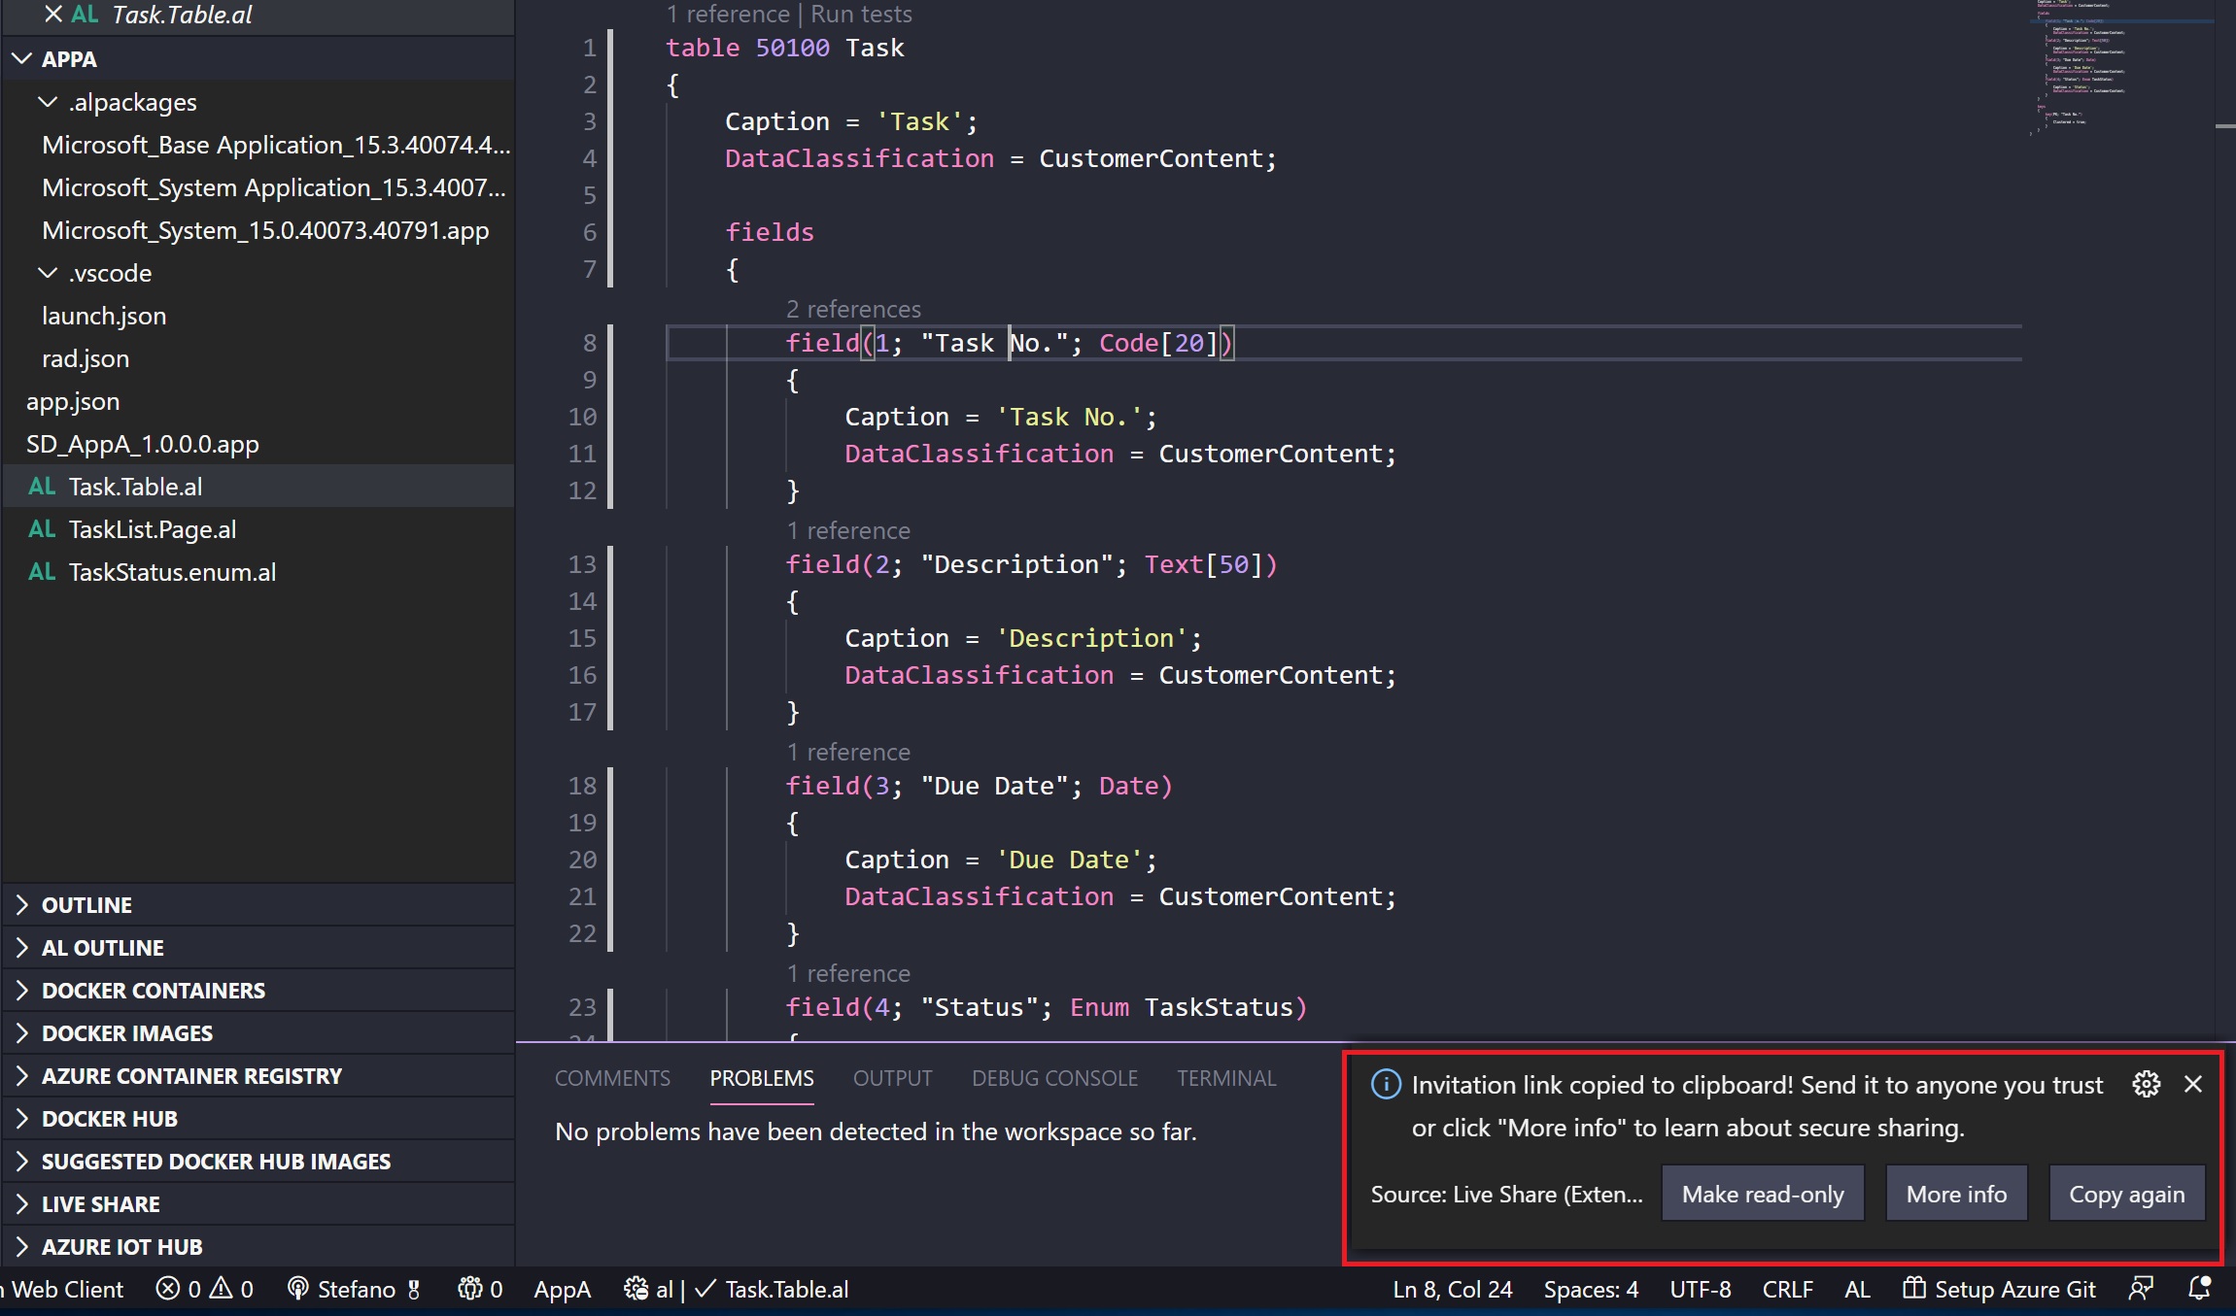Image resolution: width=2236 pixels, height=1316 pixels.
Task: Make the Live Share session read-only
Action: [x=1762, y=1193]
